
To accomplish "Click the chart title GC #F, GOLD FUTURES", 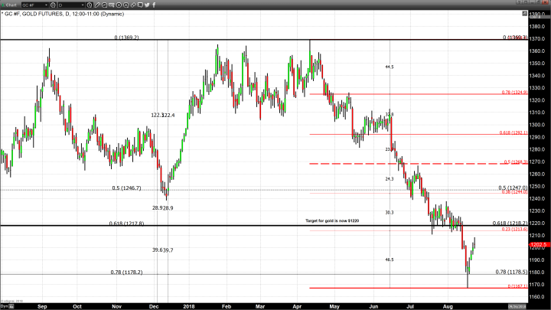I will 34,14.
